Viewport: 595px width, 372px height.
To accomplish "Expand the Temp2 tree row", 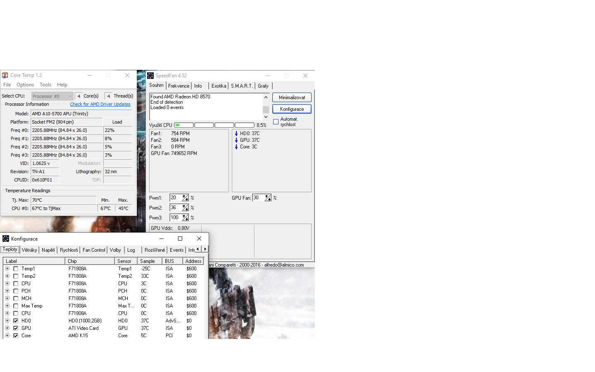I will 7,276.
